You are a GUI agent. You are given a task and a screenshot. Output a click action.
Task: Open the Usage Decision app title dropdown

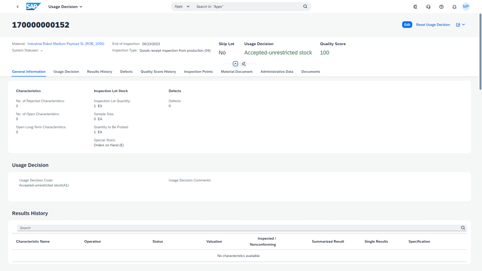tap(65, 6)
